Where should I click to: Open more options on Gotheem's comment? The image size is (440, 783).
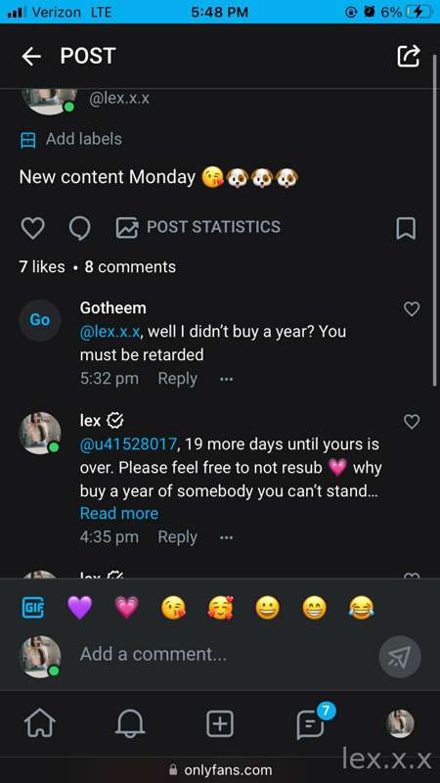click(x=226, y=379)
